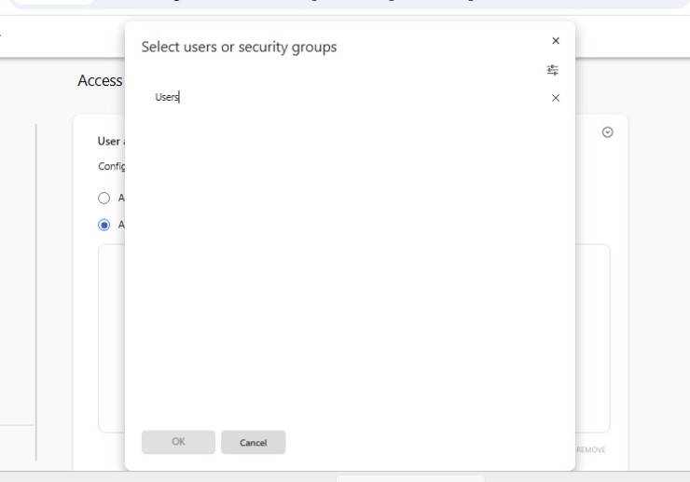This screenshot has width=690, height=482.
Task: Click the Access page heading
Action: 101,80
